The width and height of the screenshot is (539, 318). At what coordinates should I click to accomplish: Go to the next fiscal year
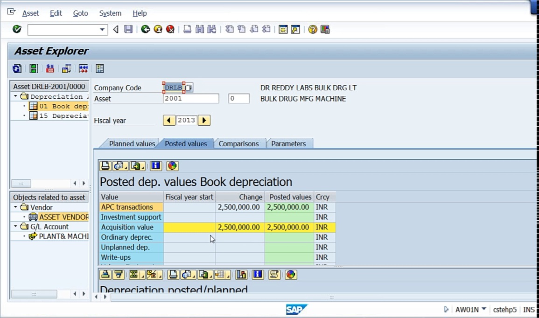204,121
